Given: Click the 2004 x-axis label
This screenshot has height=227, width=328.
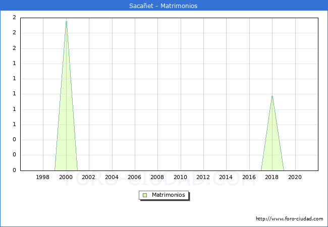Looking at the screenshot, I should [x=112, y=177].
